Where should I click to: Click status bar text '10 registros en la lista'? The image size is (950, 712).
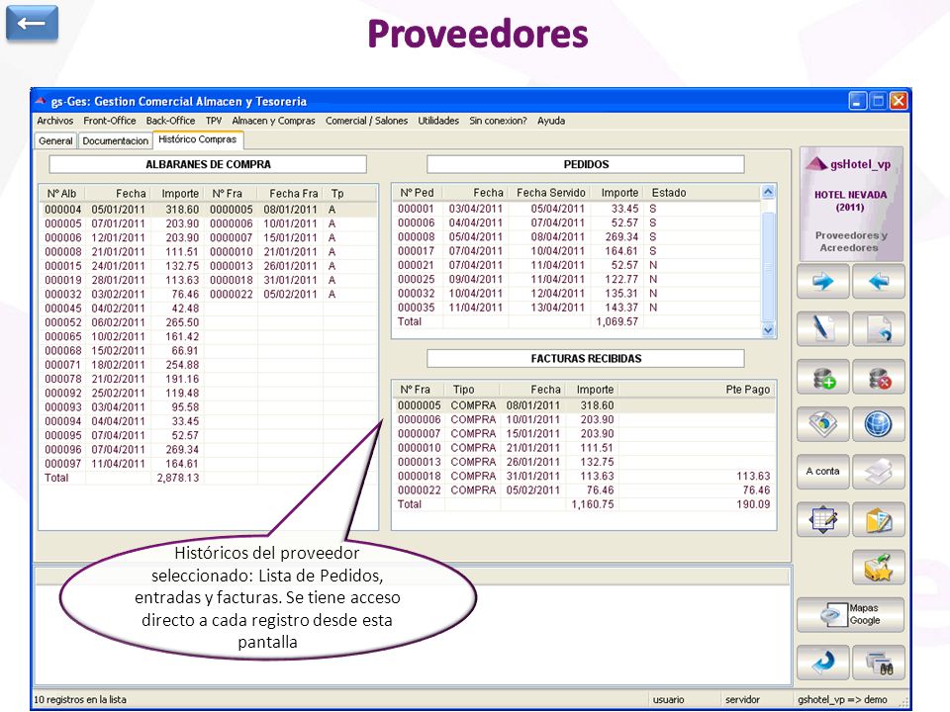click(80, 699)
